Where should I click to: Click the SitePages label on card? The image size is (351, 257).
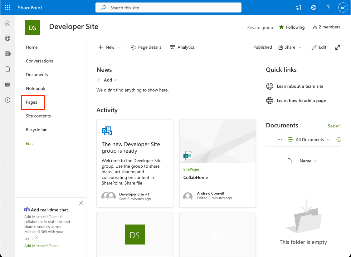click(x=191, y=169)
